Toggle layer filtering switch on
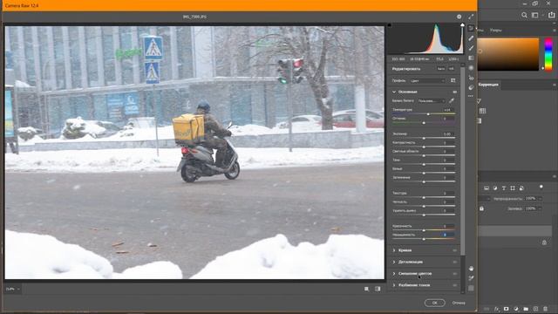558x314 pixels. click(541, 187)
